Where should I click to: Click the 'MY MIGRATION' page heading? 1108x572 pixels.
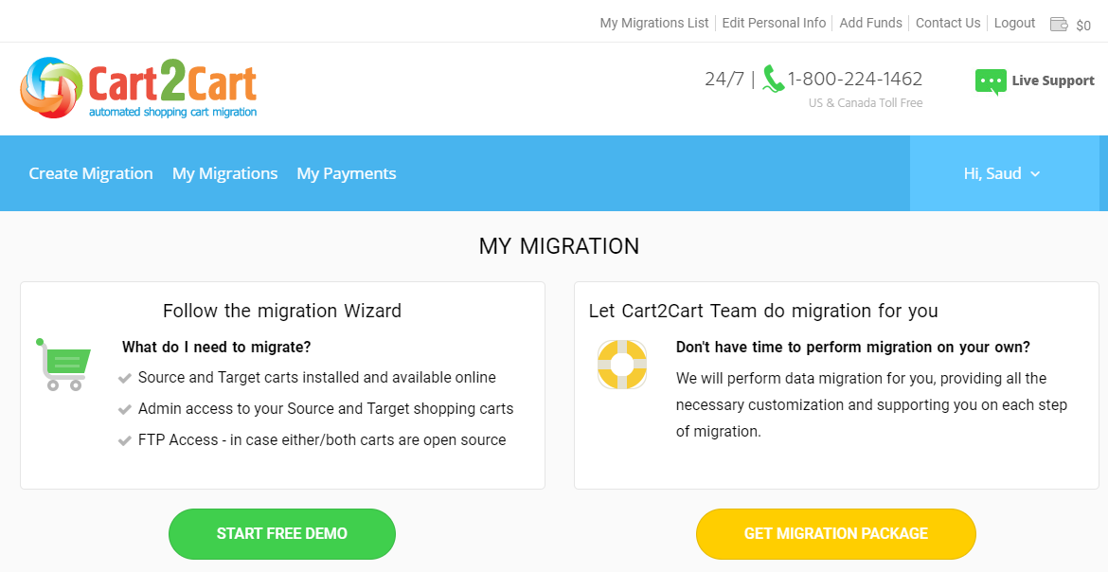tap(559, 246)
